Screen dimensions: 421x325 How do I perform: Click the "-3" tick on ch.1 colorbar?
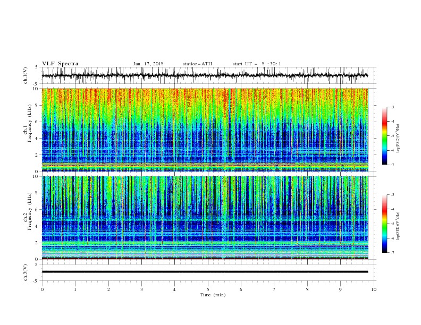coord(392,107)
